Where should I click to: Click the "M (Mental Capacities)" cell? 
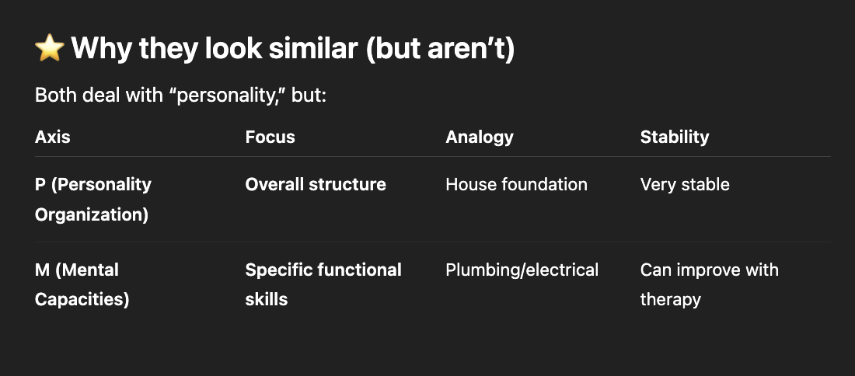(82, 284)
